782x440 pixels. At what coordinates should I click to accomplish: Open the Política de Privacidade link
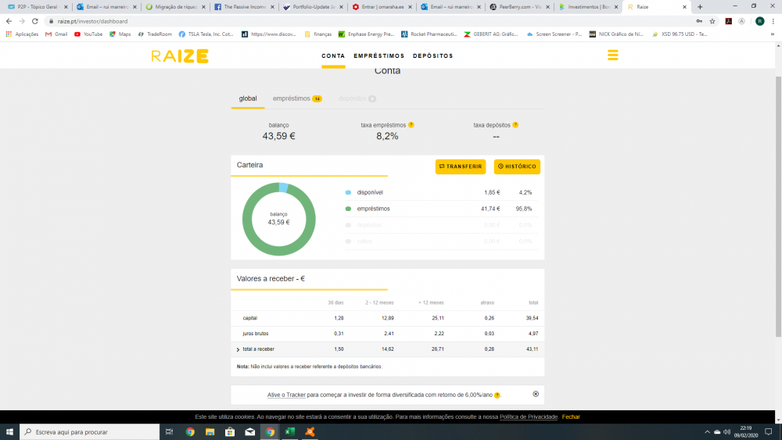(529, 417)
